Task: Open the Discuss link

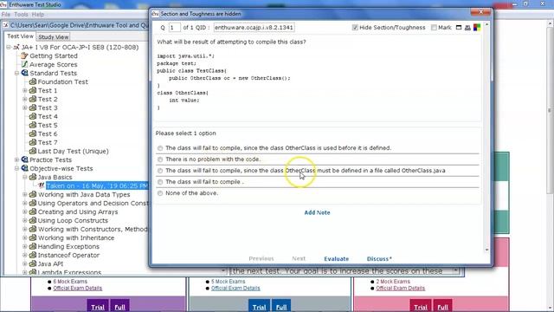Action: (379, 259)
